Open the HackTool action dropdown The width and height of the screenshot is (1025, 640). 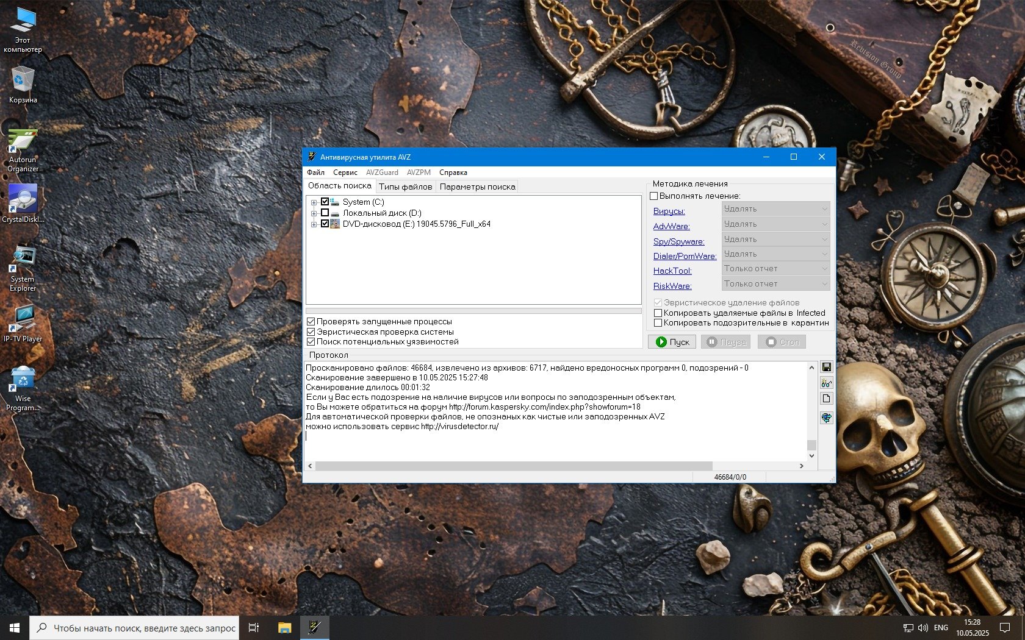[x=775, y=269]
